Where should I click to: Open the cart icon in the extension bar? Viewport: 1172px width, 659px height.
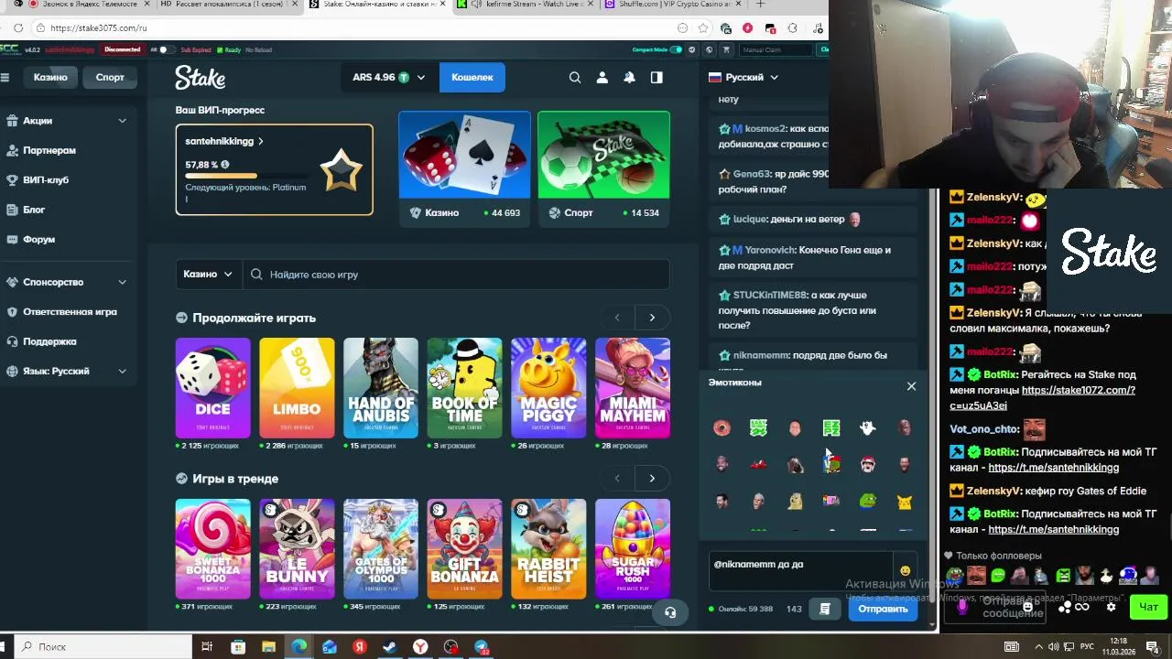click(726, 49)
